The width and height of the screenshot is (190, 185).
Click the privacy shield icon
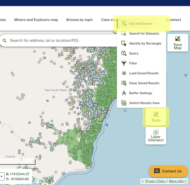142,181
